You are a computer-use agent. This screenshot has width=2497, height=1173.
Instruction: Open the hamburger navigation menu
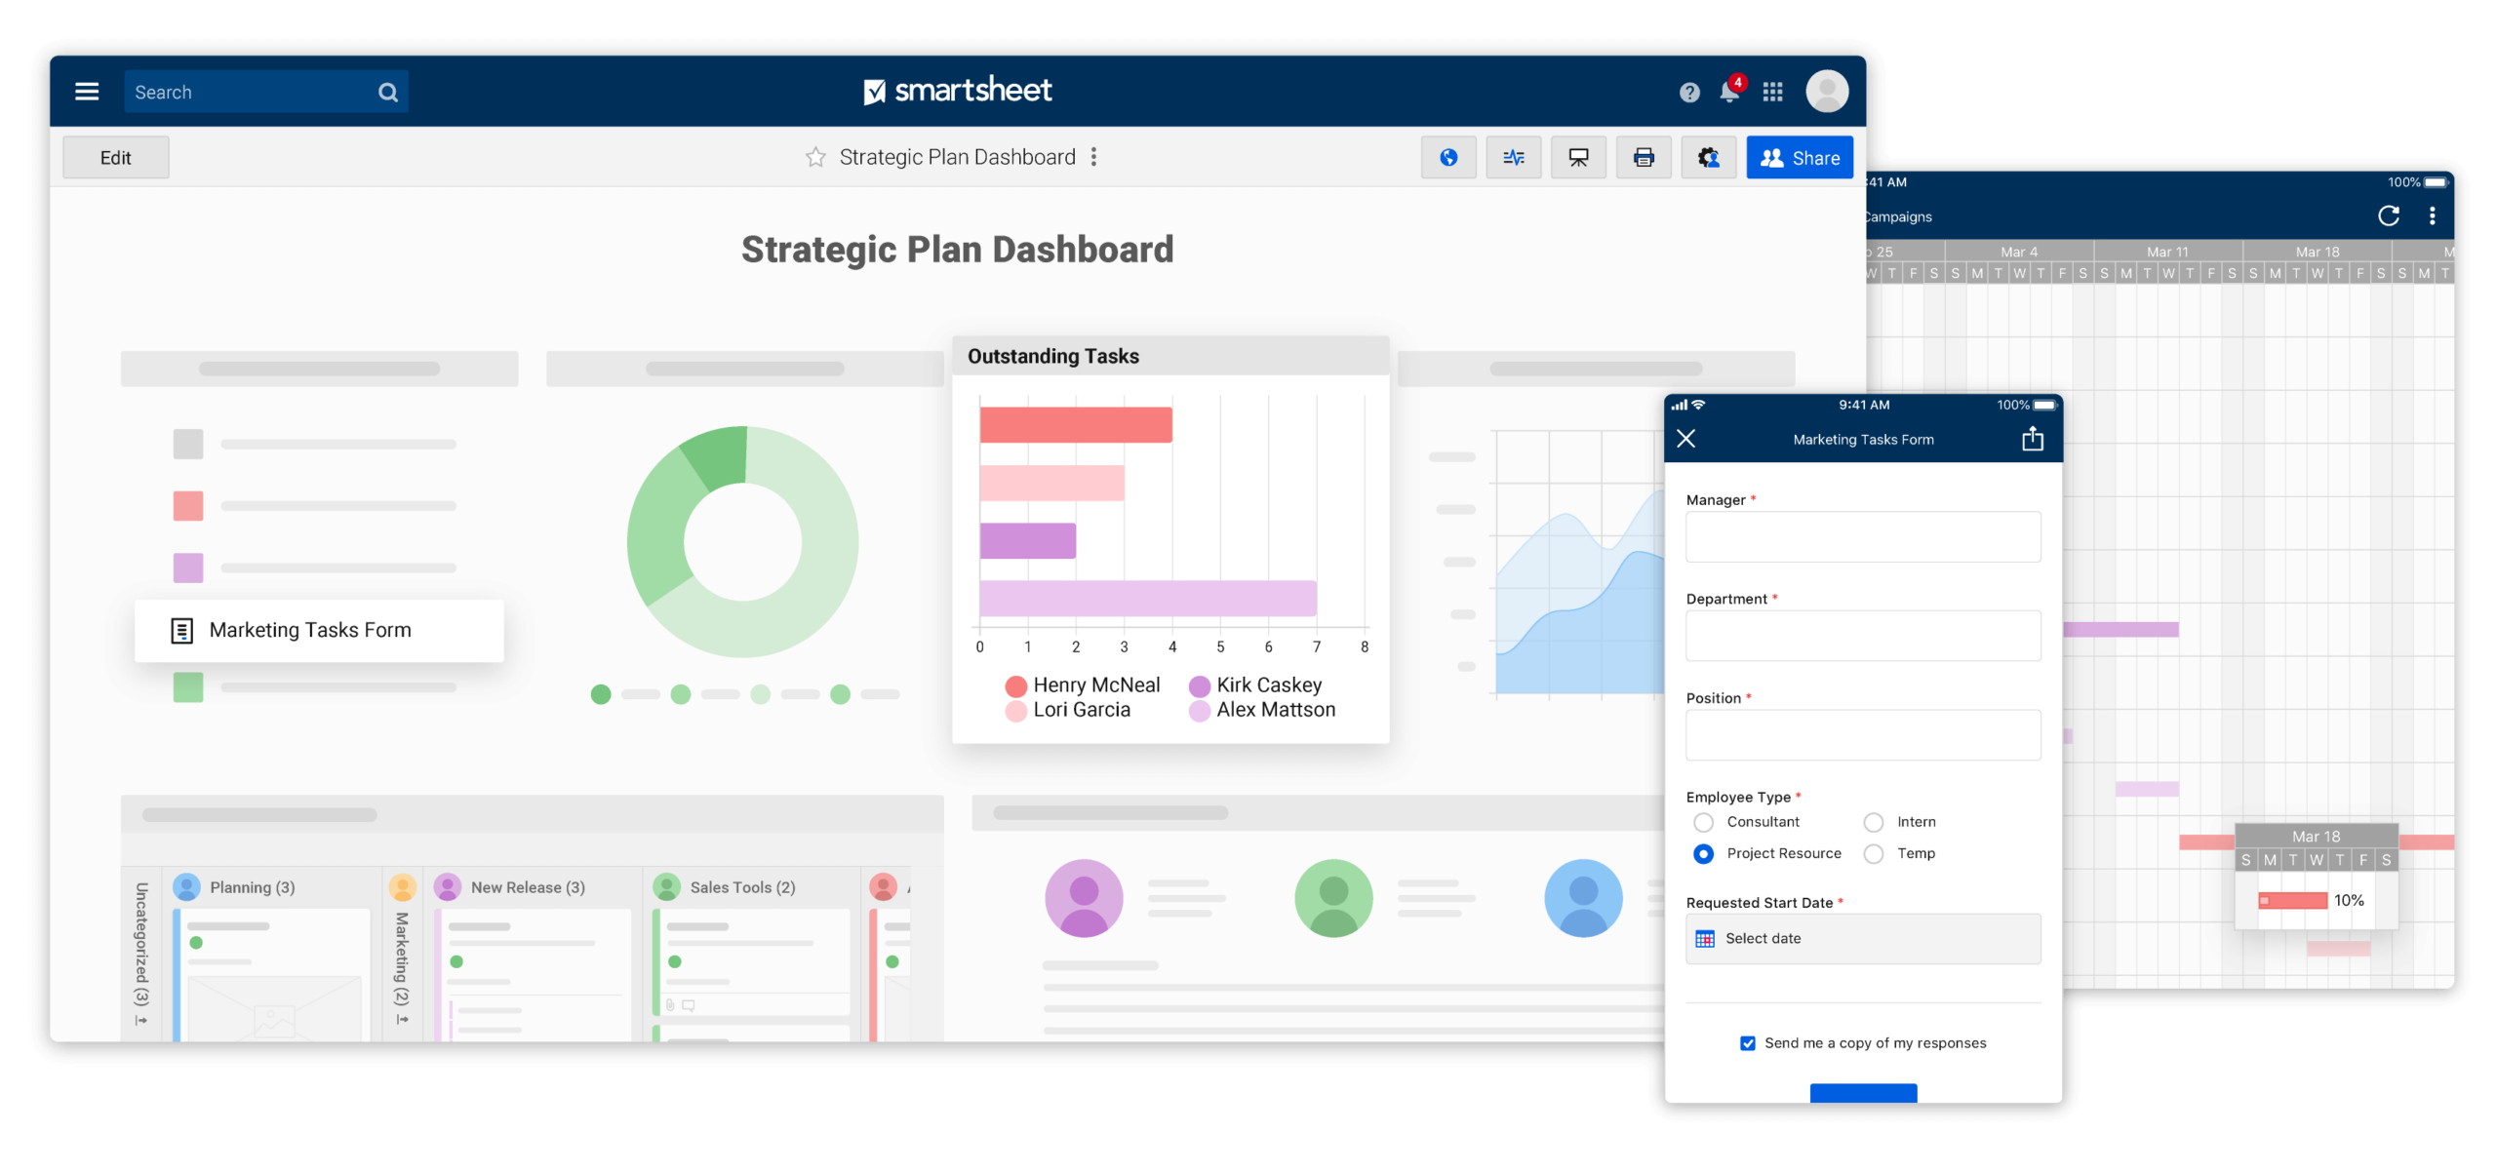point(86,92)
